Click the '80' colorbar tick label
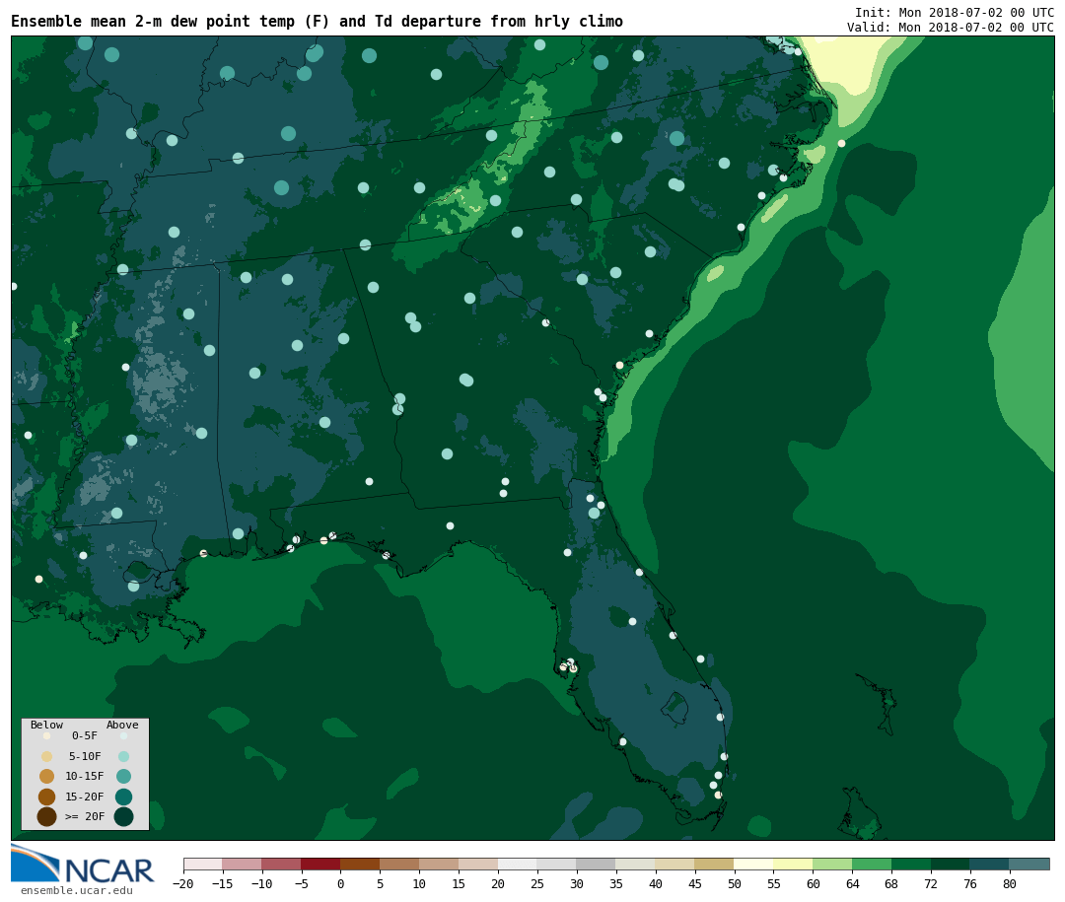The image size is (1065, 902). pyautogui.click(x=1010, y=883)
